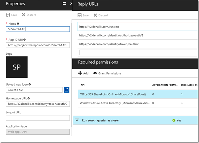The image size is (199, 143).
Task: Click the API column header
Action: (83, 85)
